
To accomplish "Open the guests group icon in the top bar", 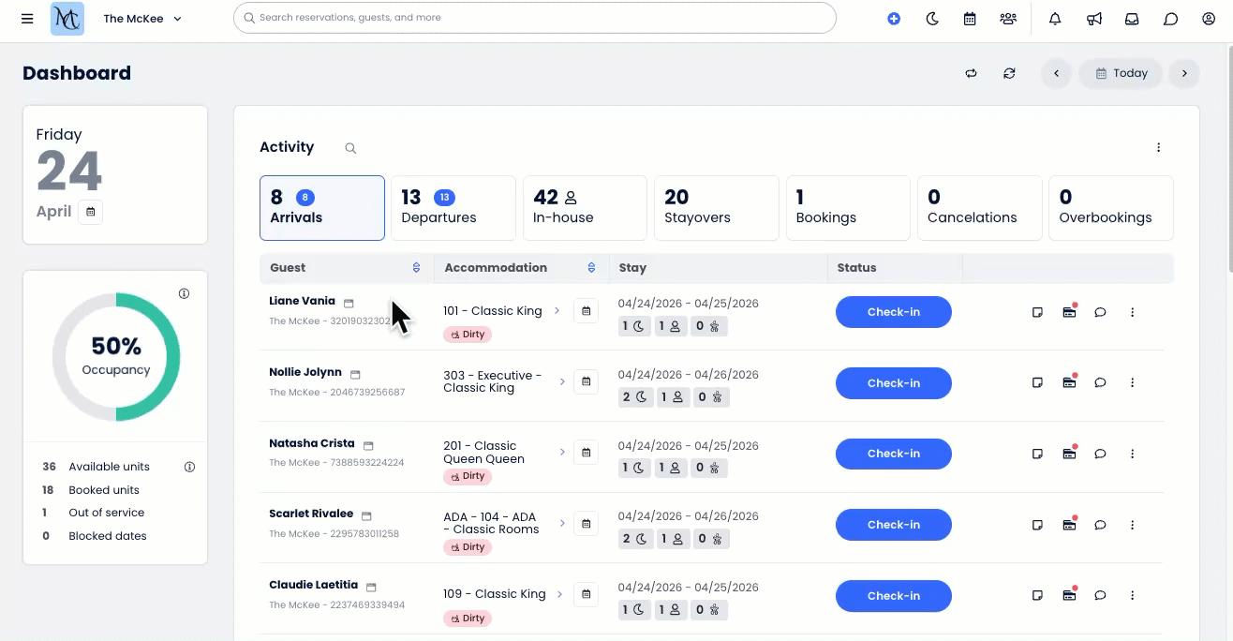I will [x=1008, y=18].
